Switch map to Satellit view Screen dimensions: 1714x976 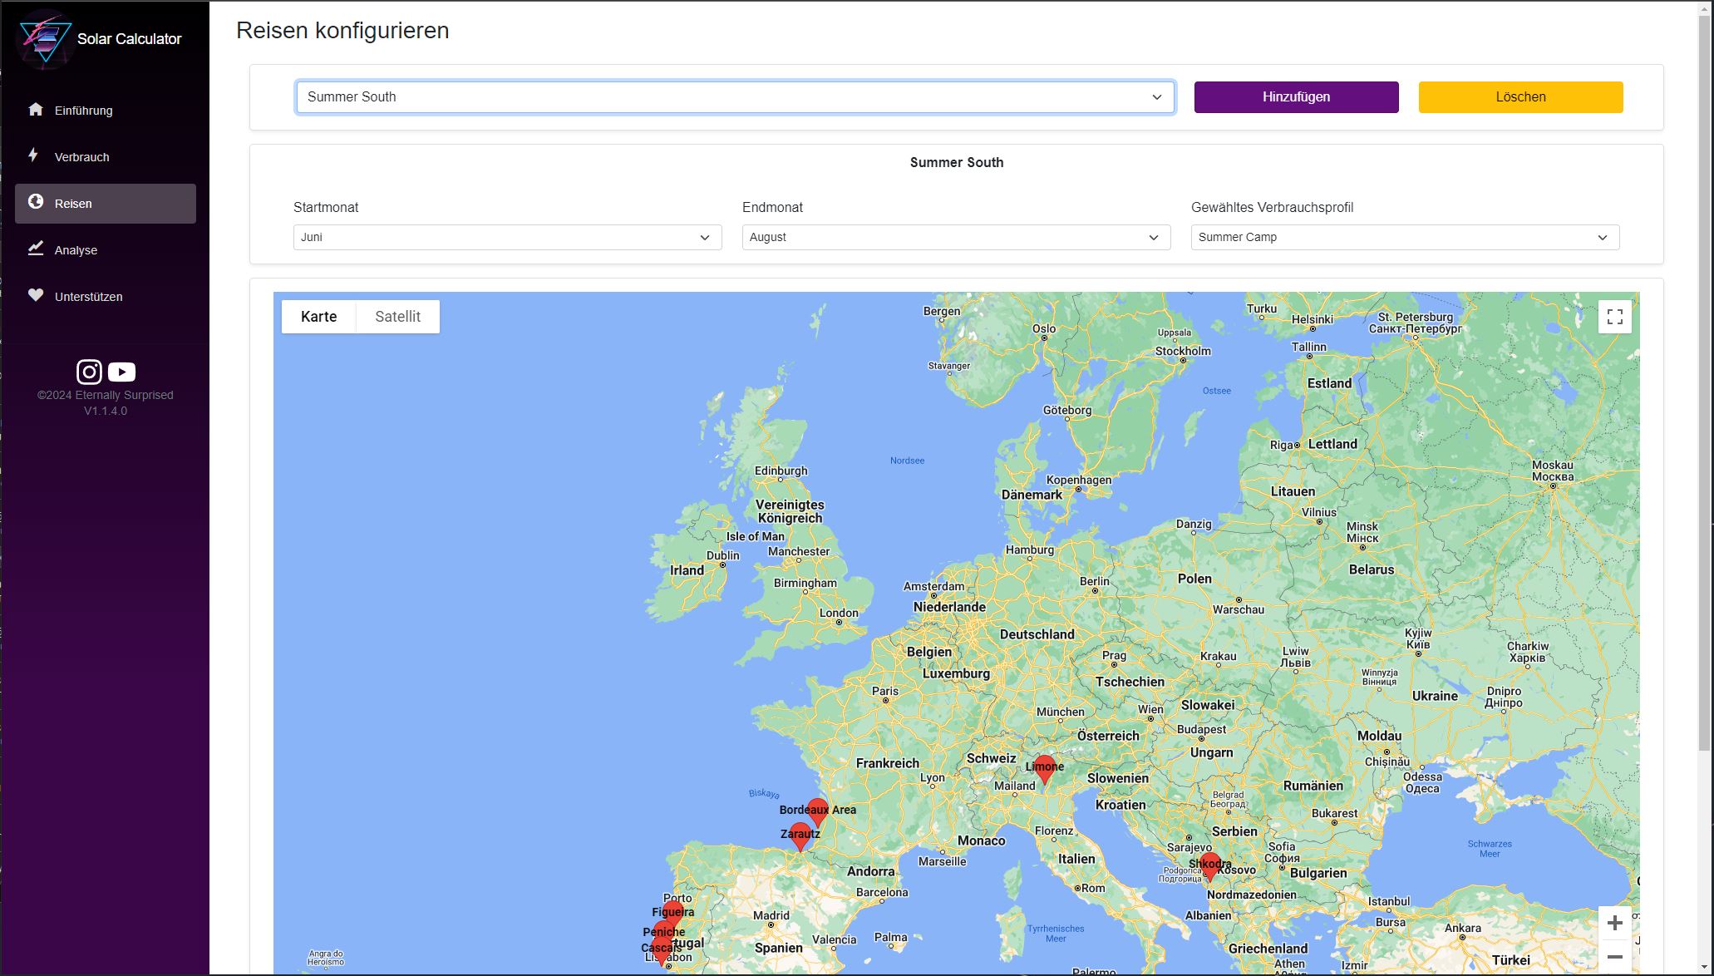point(397,317)
